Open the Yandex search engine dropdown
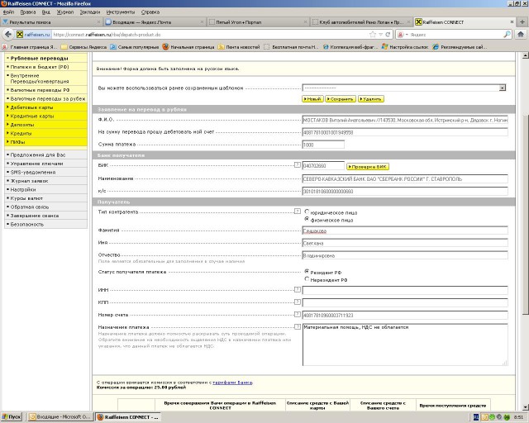Screen dimensions: 529x423 click(403, 35)
